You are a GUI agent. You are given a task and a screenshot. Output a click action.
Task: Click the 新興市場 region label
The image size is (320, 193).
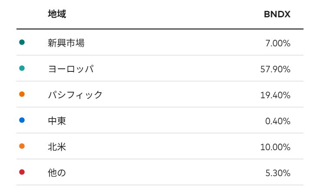pyautogui.click(x=66, y=43)
